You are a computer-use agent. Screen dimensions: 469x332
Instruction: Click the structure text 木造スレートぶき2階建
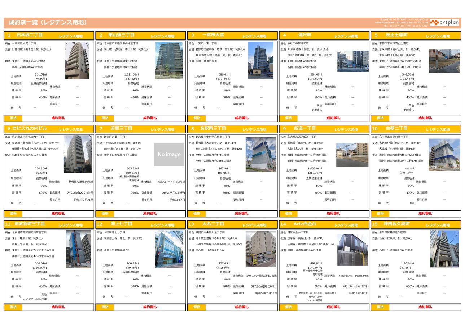[171, 182]
